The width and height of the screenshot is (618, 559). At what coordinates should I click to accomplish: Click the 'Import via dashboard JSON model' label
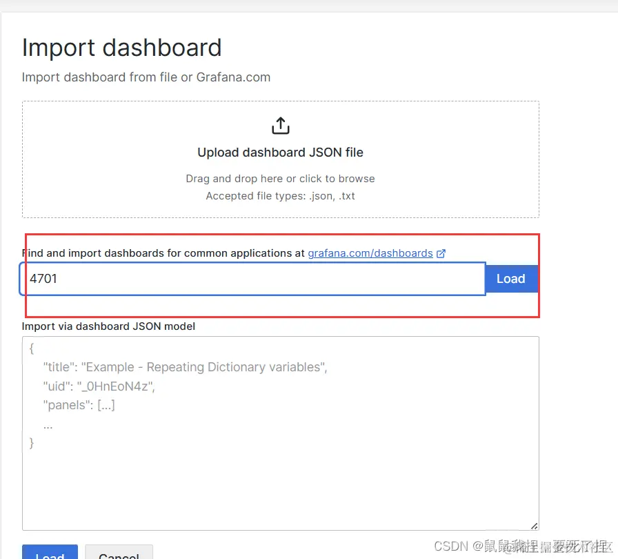tap(108, 326)
